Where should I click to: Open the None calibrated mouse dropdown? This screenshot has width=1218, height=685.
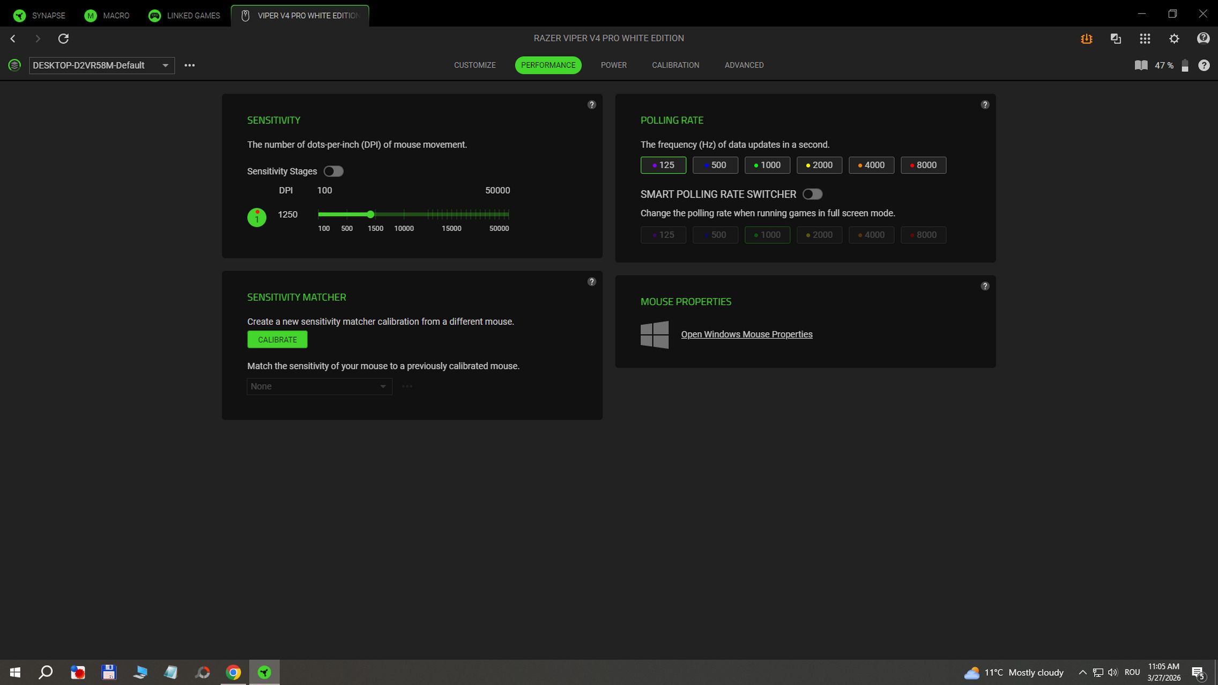tap(319, 386)
